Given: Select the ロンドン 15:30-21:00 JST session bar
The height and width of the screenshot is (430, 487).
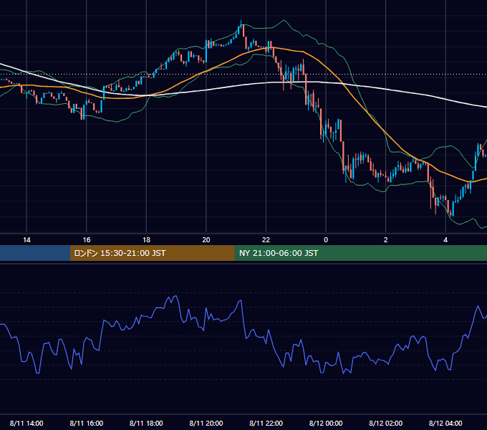Looking at the screenshot, I should click(152, 253).
